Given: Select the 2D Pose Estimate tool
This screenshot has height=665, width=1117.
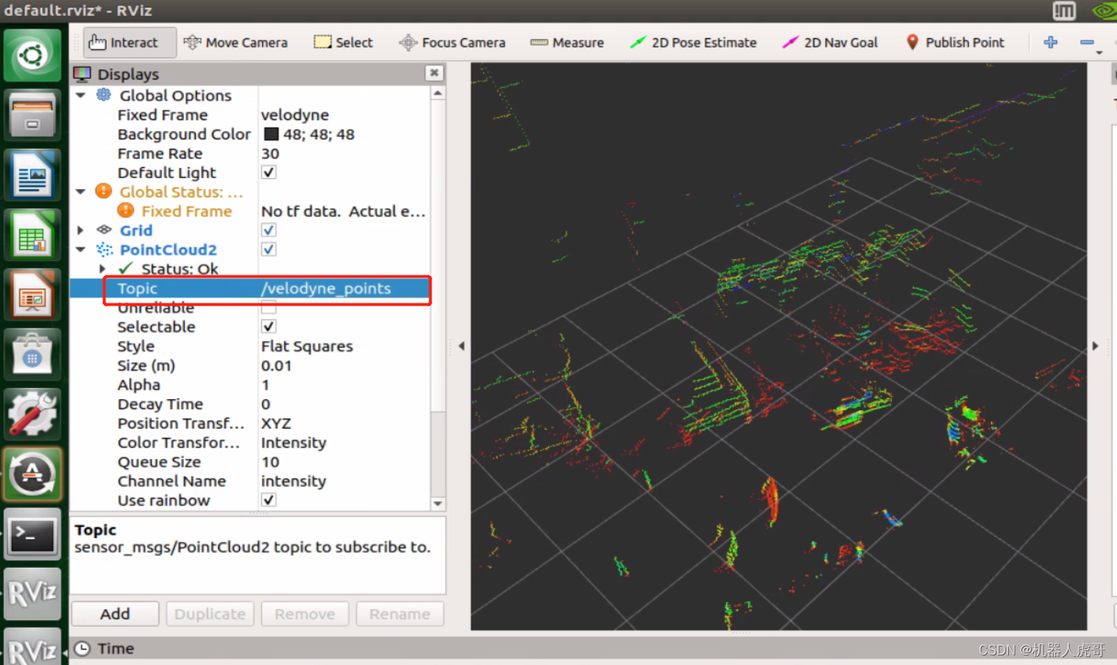Looking at the screenshot, I should (x=693, y=43).
